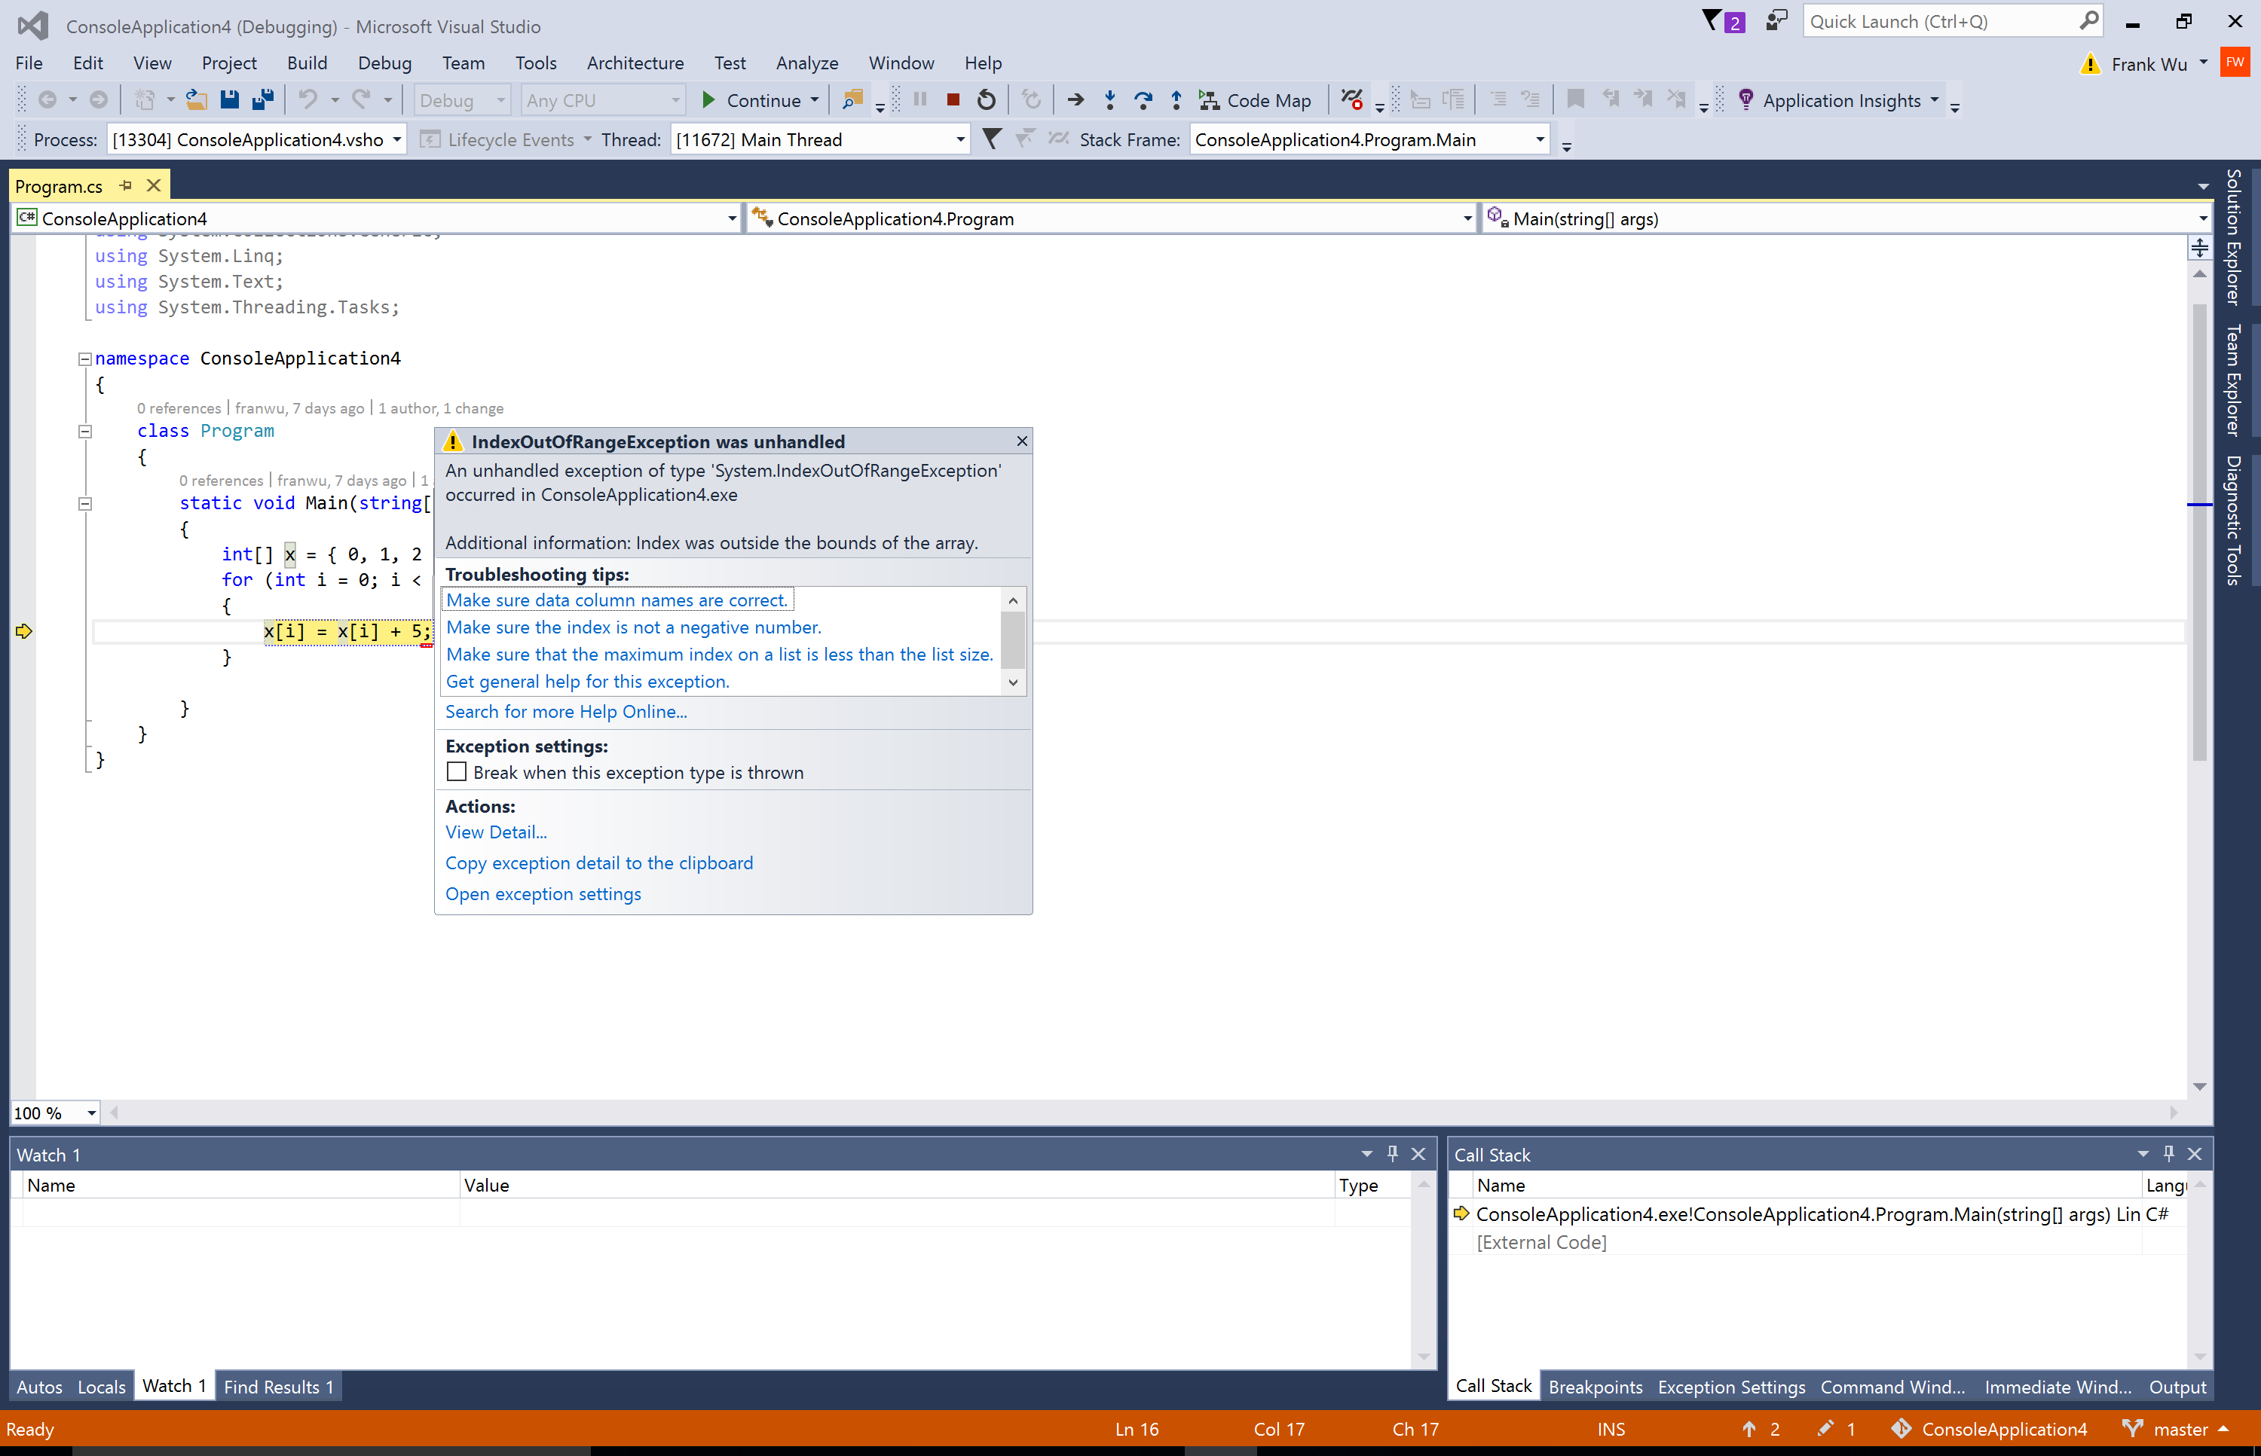Screen dimensions: 2261x1456
Task: Switch to the Breakpoints tab
Action: pos(1595,1386)
